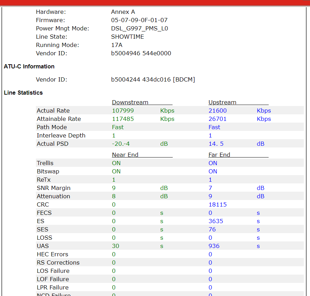Screen dimensions: 310x296
Task: Click the "CRC" row label
Action: click(43, 205)
